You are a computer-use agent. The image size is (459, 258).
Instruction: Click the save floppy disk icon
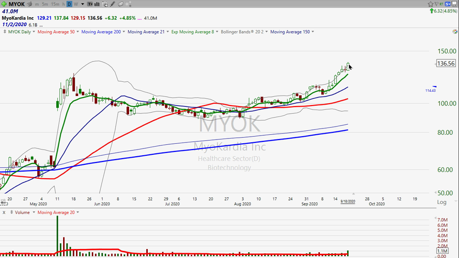(x=454, y=4)
